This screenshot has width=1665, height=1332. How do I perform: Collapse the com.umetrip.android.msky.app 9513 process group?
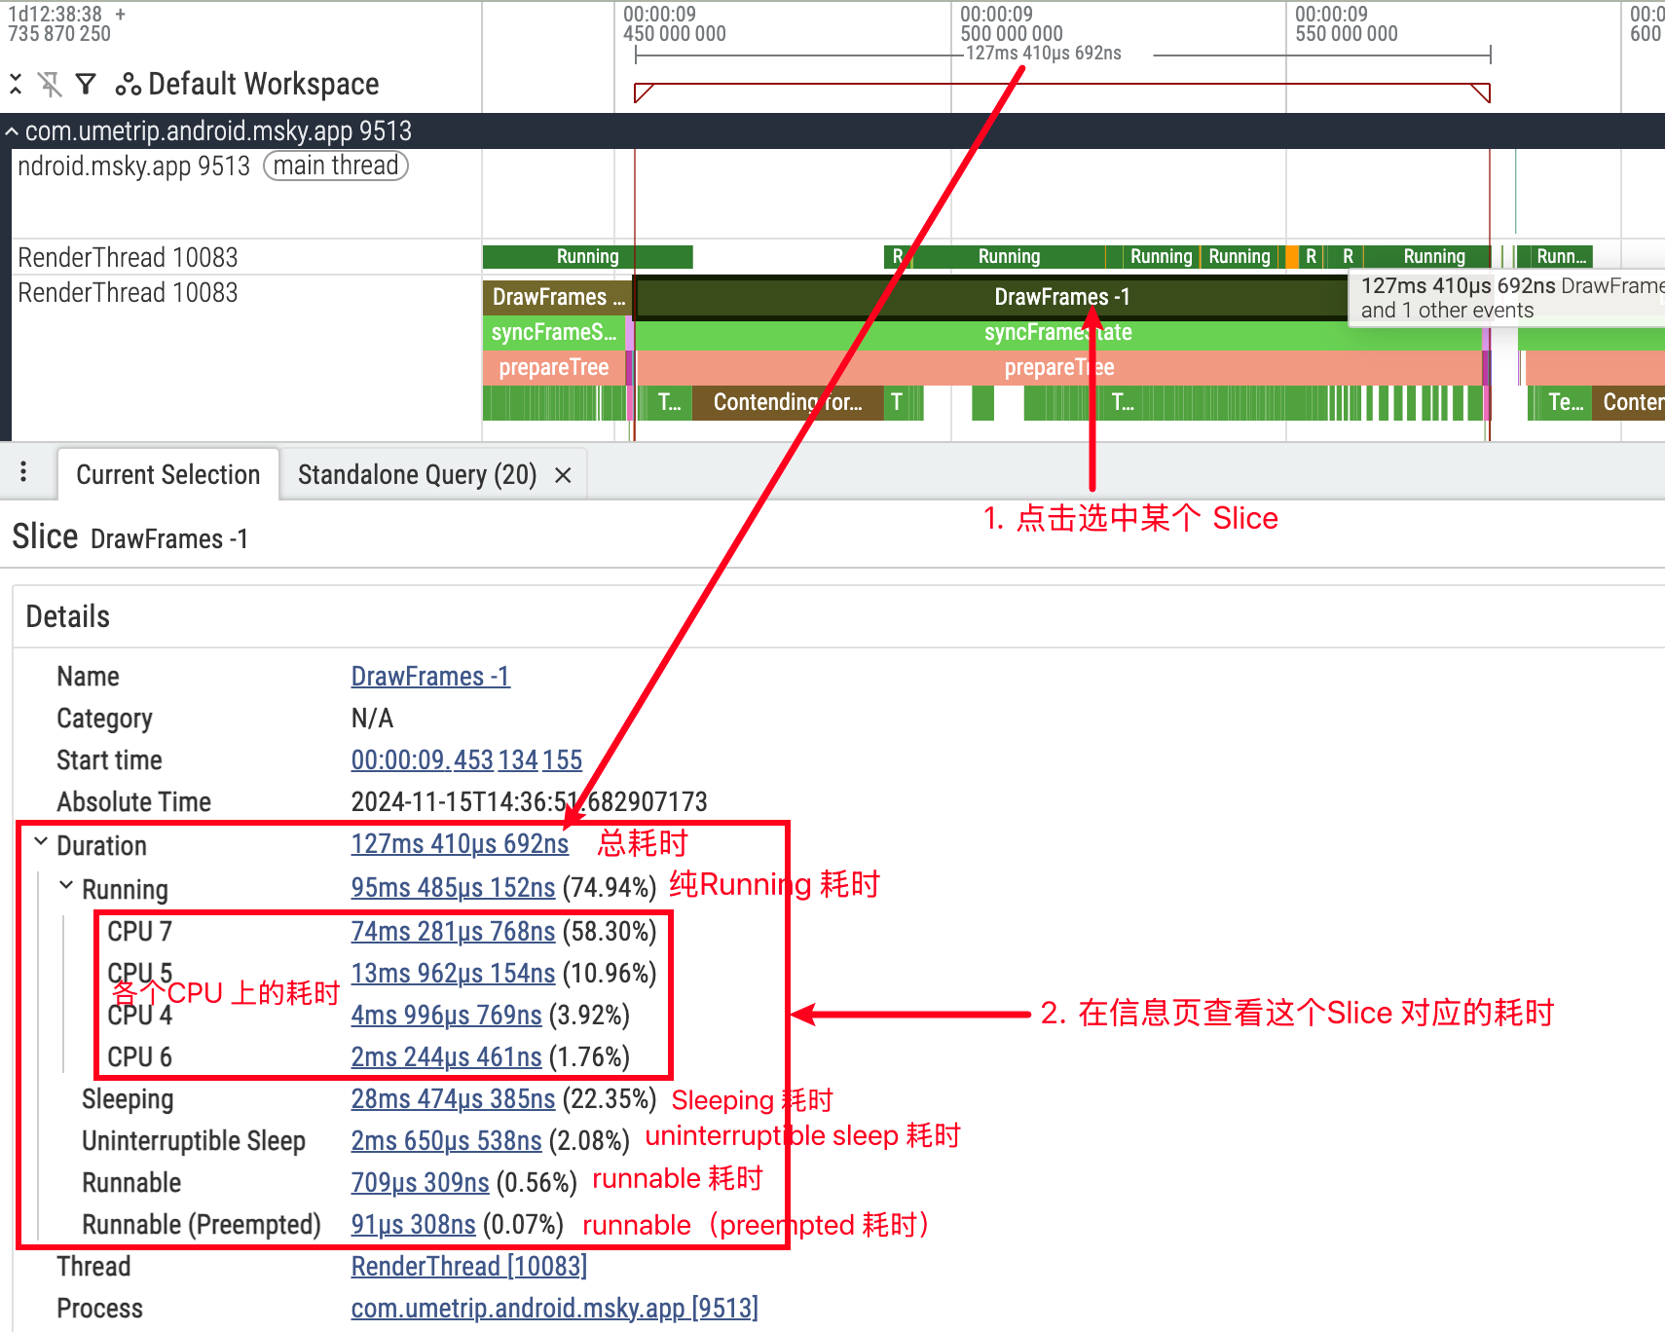click(x=12, y=131)
